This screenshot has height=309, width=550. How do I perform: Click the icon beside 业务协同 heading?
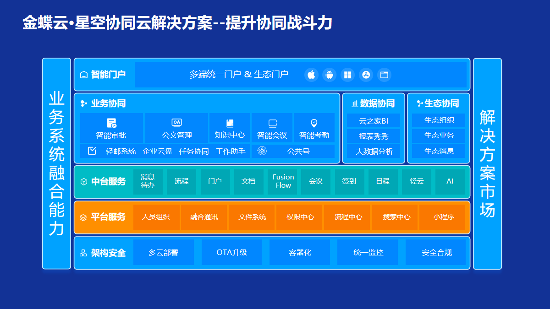point(84,103)
